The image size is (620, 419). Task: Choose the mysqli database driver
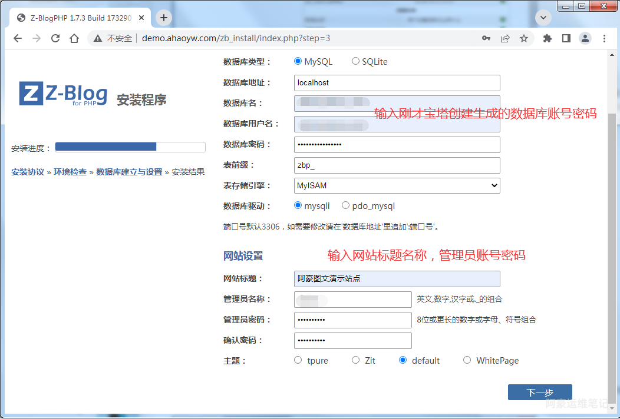[x=298, y=205]
